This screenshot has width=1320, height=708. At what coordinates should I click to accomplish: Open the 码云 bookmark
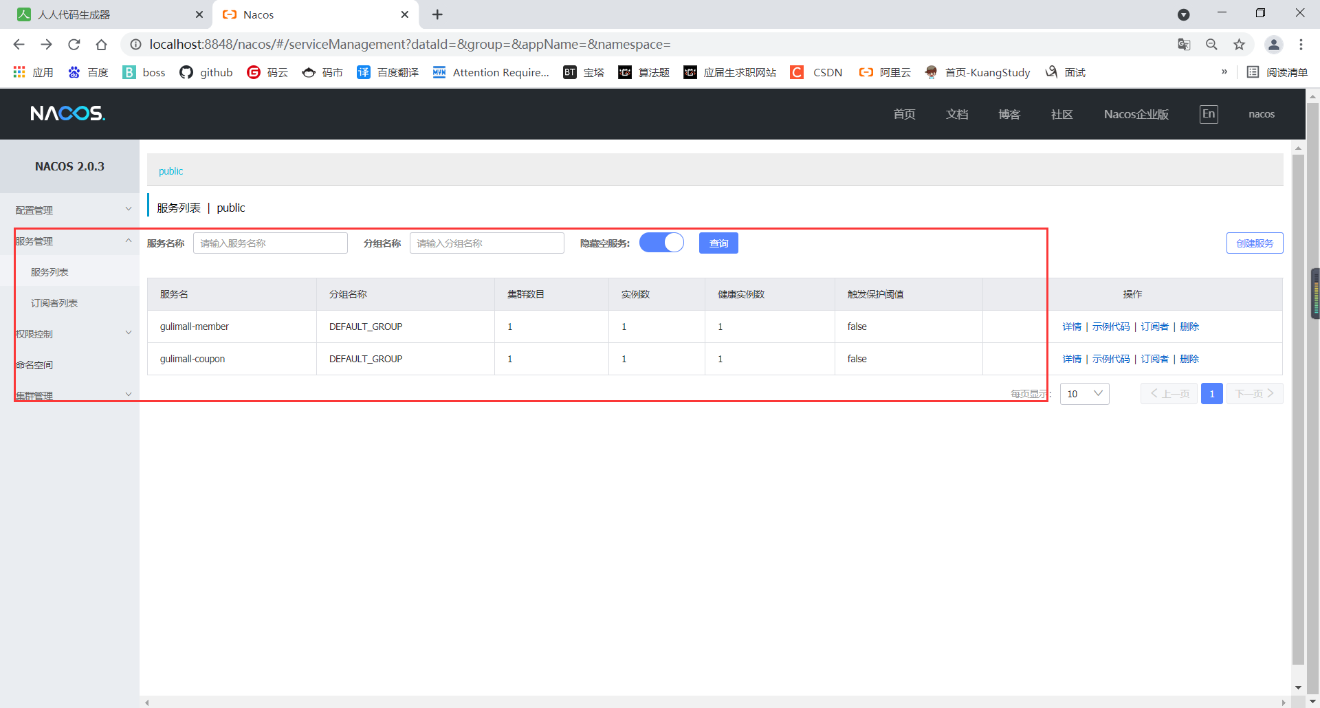(267, 72)
